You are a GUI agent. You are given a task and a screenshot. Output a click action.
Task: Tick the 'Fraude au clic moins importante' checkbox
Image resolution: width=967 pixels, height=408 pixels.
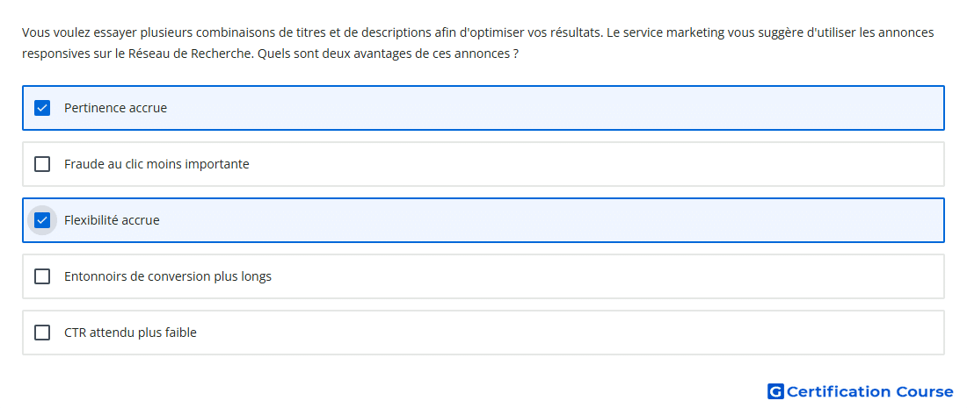[42, 164]
